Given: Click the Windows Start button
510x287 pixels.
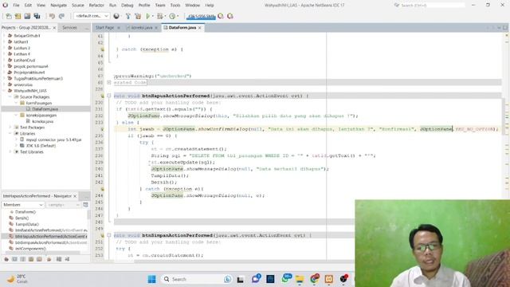Looking at the screenshot, I should (x=152, y=279).
